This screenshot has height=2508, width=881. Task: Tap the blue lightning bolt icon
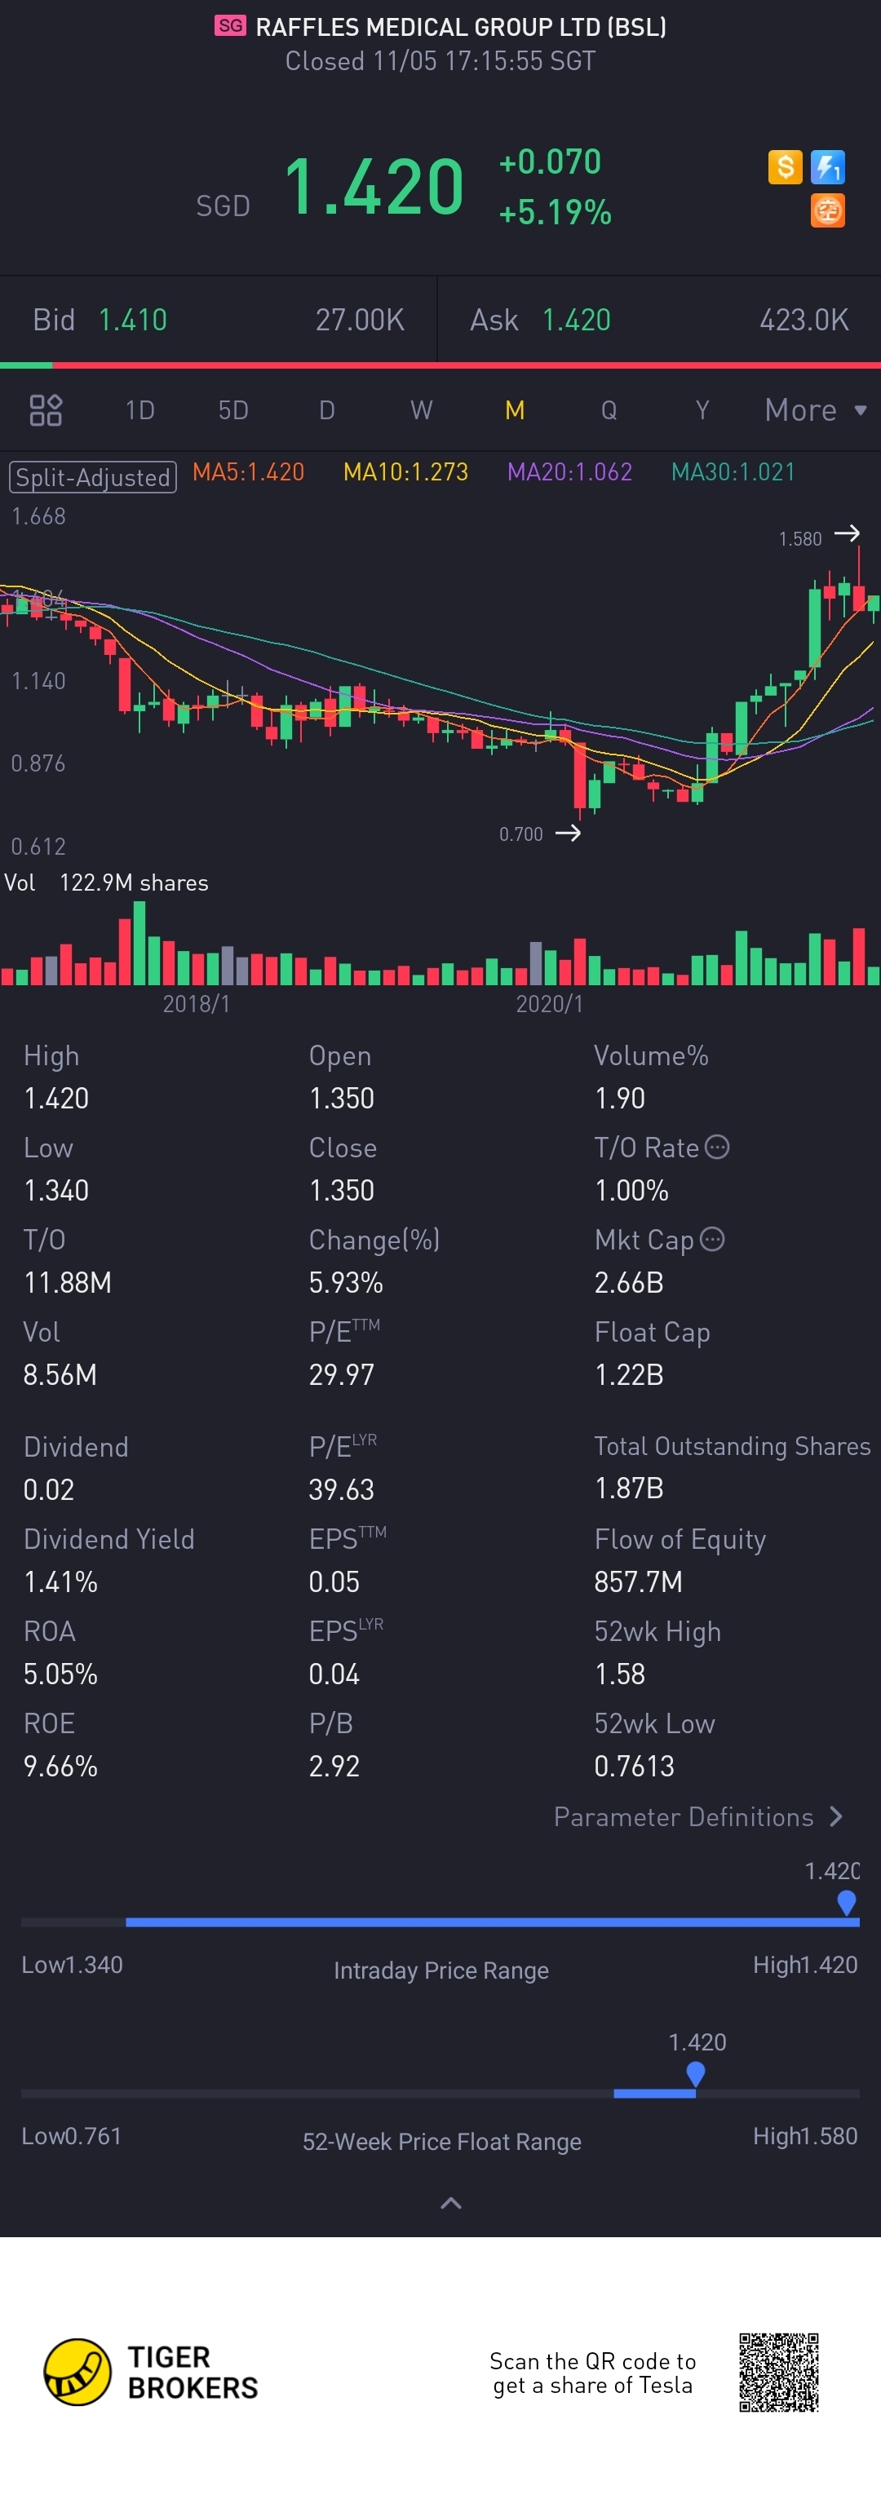click(x=827, y=167)
